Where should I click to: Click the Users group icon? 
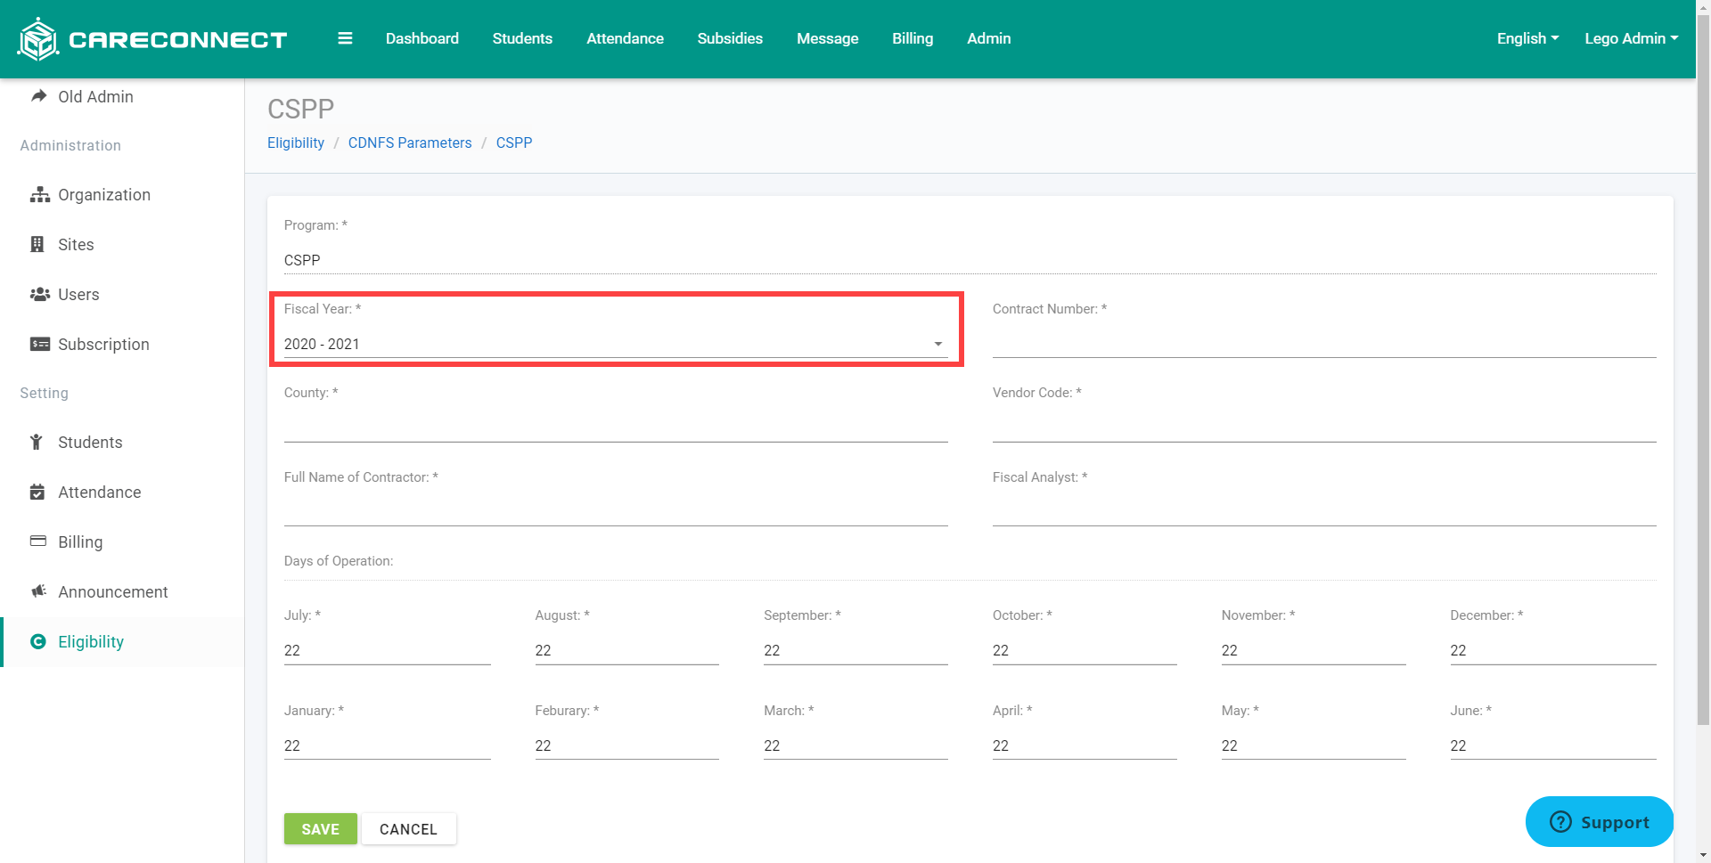(39, 294)
